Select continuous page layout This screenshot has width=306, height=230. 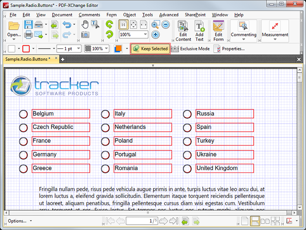pyautogui.click(x=255, y=221)
